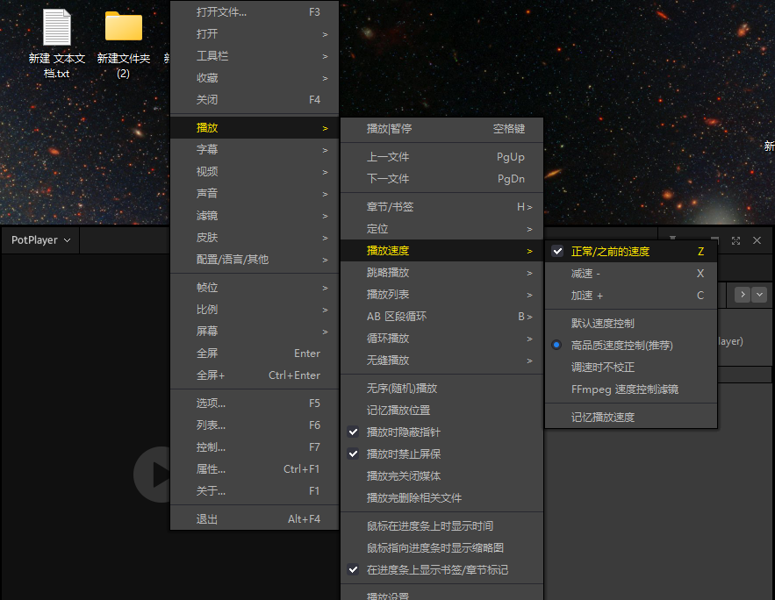
Task: Enable 播放完删除相关文件
Action: tap(441, 497)
